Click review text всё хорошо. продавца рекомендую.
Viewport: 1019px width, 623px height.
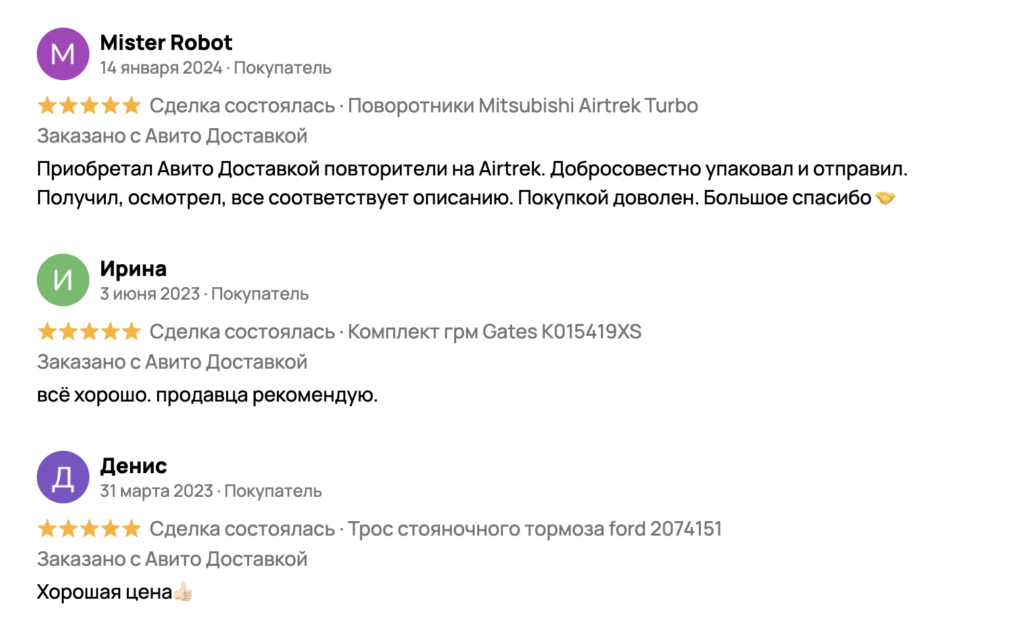207,395
